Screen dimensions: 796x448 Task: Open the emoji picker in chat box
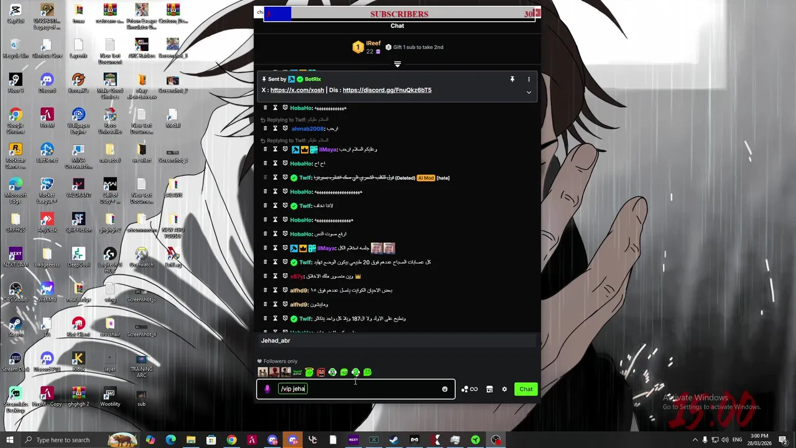click(445, 389)
